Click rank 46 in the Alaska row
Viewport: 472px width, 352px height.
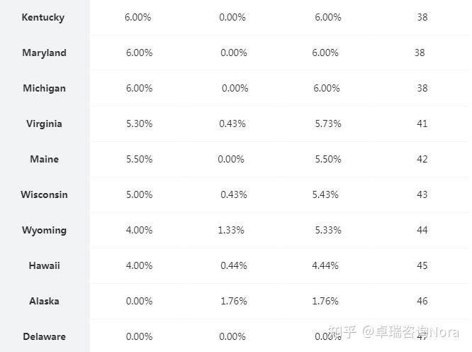[422, 301]
